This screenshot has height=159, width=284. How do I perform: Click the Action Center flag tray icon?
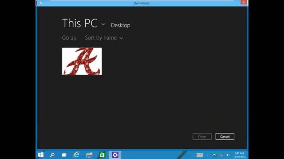click(x=215, y=155)
